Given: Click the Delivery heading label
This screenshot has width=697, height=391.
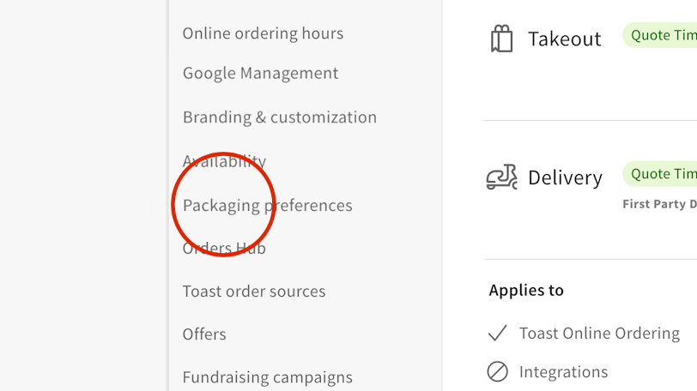Looking at the screenshot, I should point(565,177).
